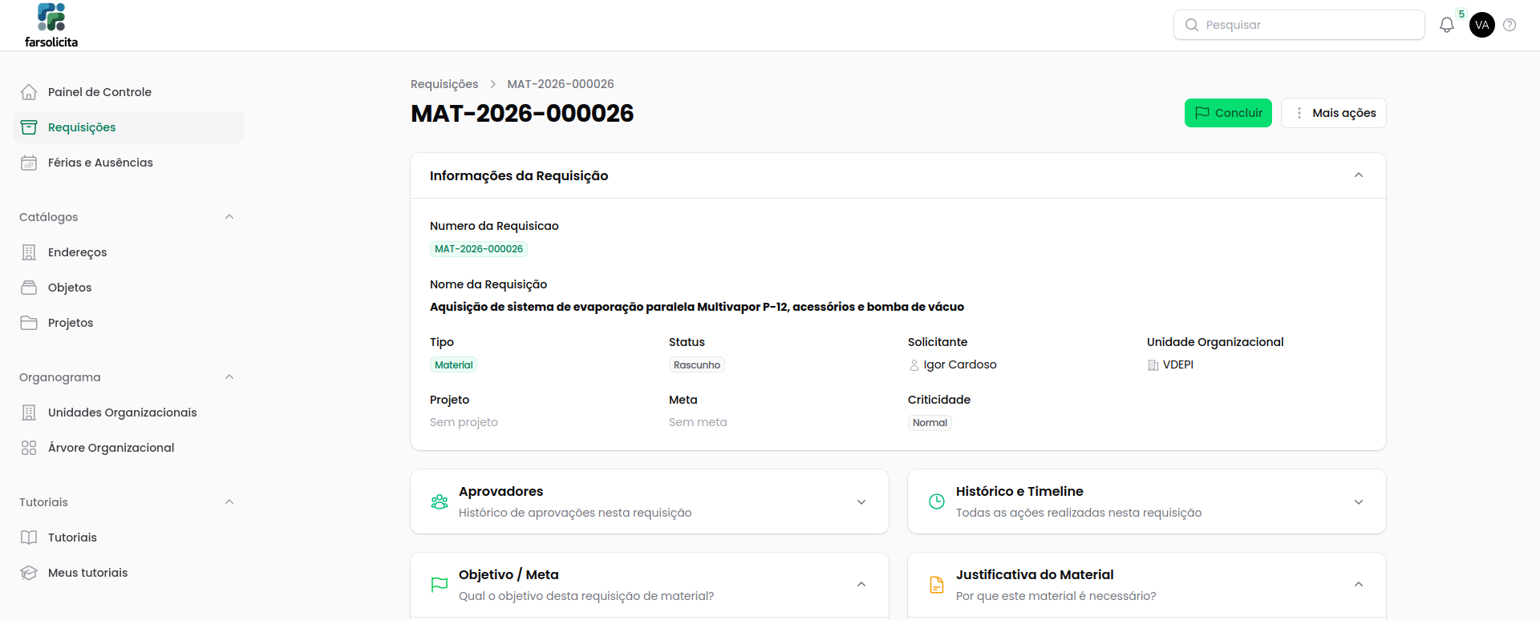Collapse the Organograma sidebar section
1540x620 pixels.
[x=229, y=377]
